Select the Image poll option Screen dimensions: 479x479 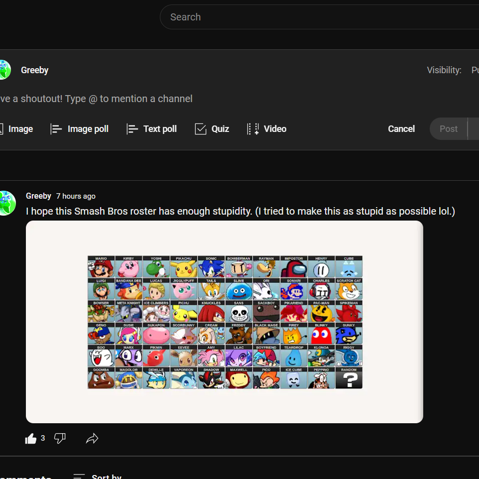click(80, 129)
